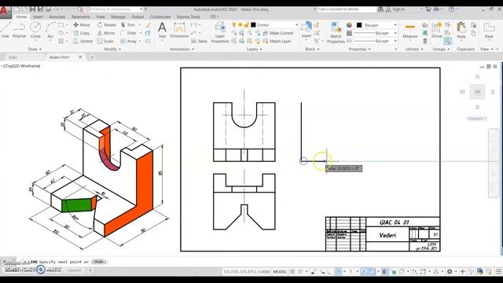
Task: Open the Drafting & Annotation workspace dropdown
Action: pos(115,9)
